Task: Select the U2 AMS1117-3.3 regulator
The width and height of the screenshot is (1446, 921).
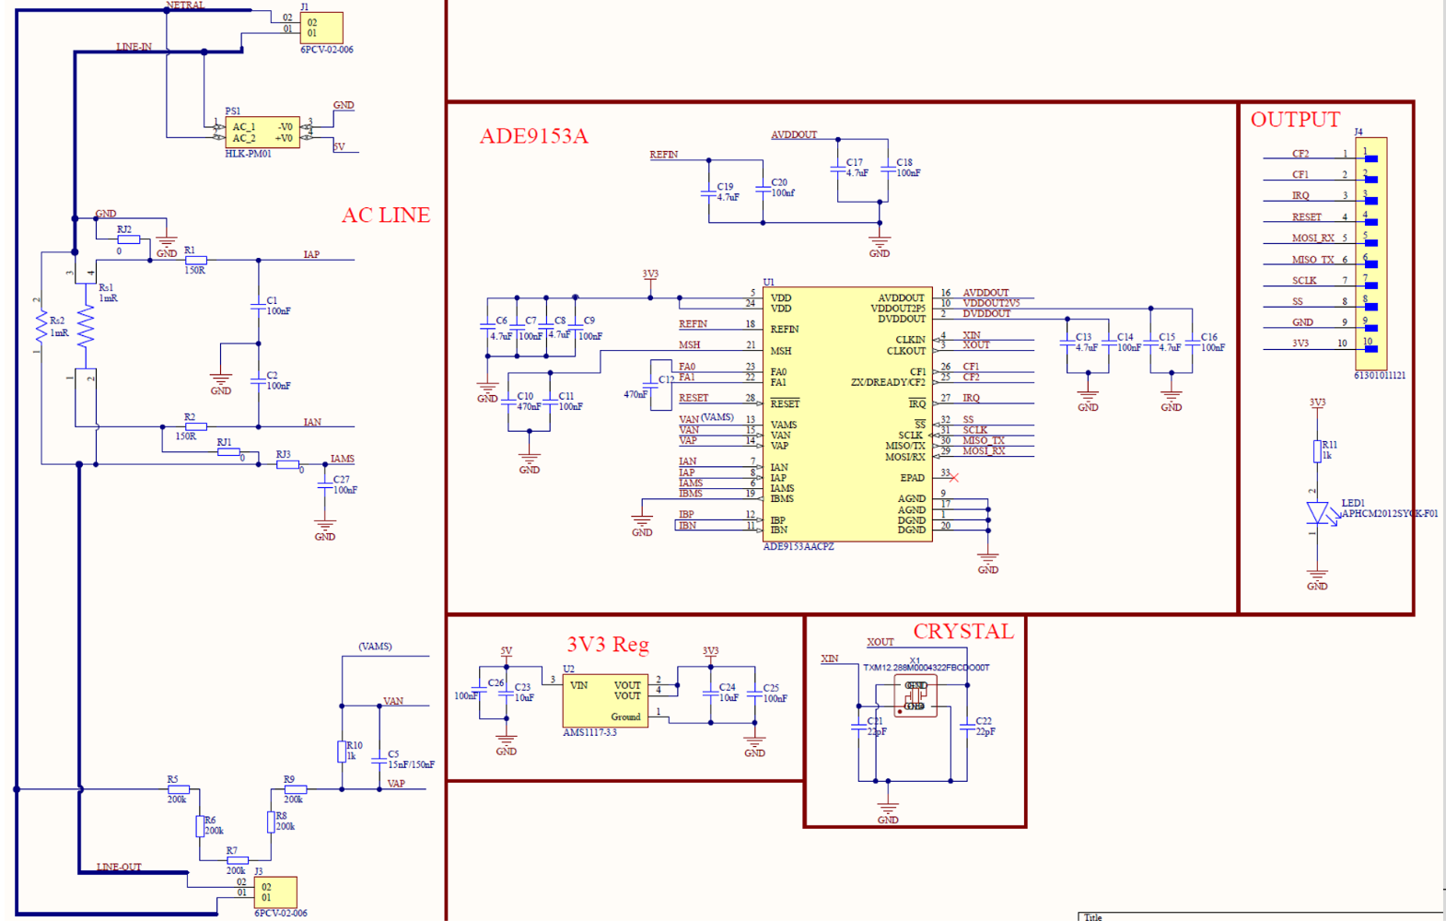Action: [605, 701]
